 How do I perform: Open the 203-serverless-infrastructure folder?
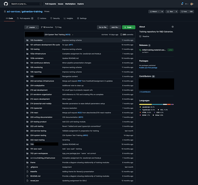pyautogui.click(x=42, y=81)
